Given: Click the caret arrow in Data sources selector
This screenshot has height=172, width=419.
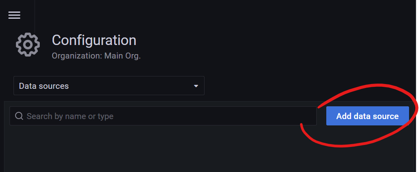Looking at the screenshot, I should click(x=196, y=86).
